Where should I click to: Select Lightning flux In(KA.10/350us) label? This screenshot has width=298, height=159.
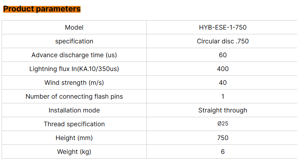pos(74,69)
